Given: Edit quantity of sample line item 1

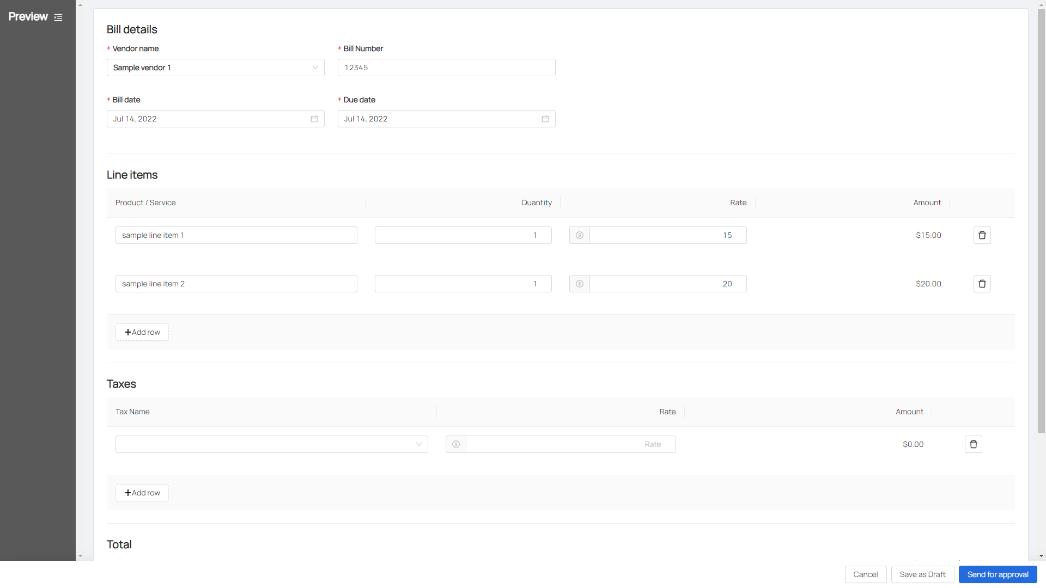Looking at the screenshot, I should pos(463,235).
